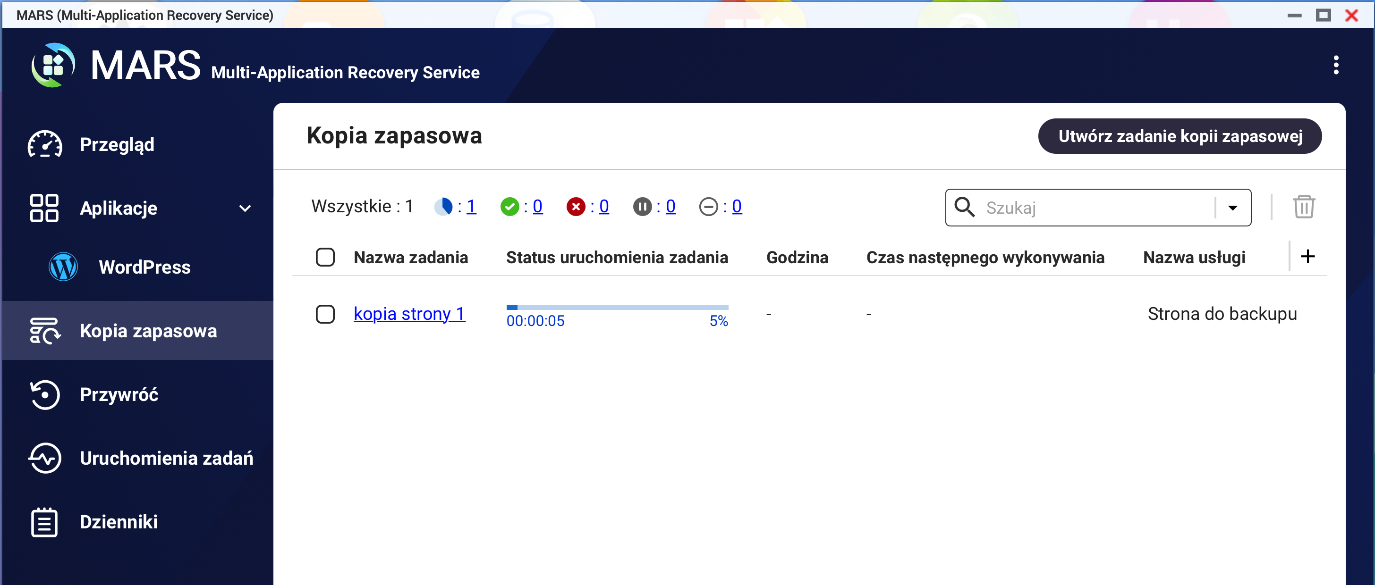Filter by paused jobs icon

pyautogui.click(x=642, y=206)
